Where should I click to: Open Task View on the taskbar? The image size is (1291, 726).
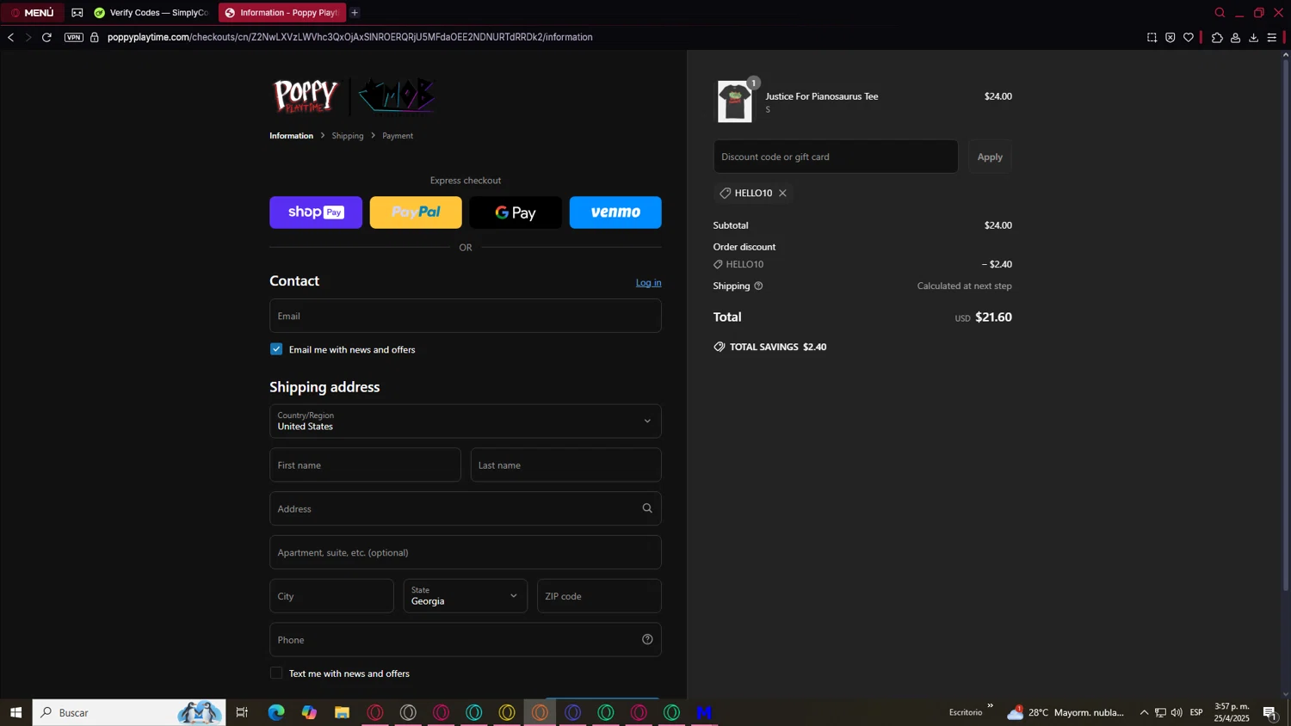click(242, 712)
